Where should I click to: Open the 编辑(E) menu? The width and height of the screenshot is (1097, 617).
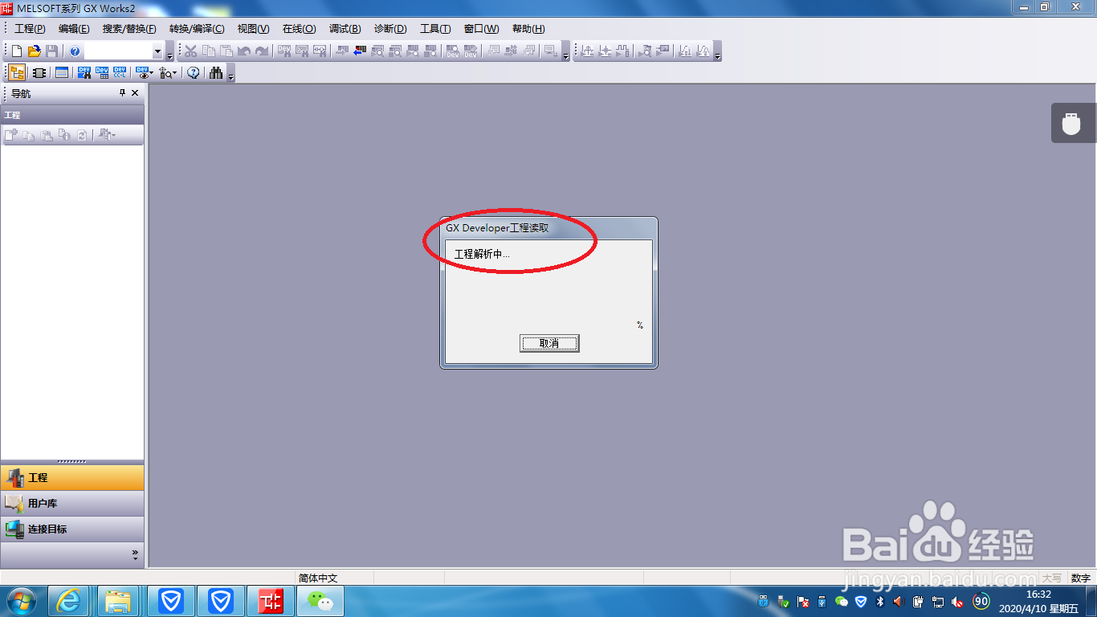(x=74, y=29)
